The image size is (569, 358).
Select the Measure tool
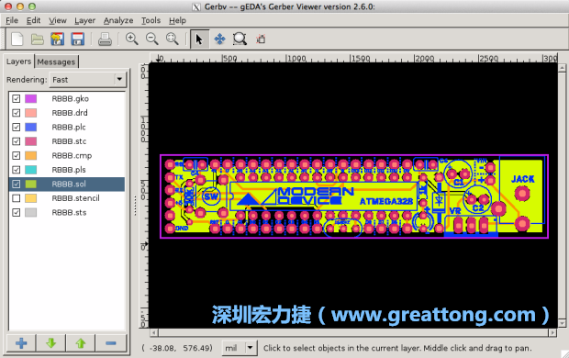tap(261, 39)
